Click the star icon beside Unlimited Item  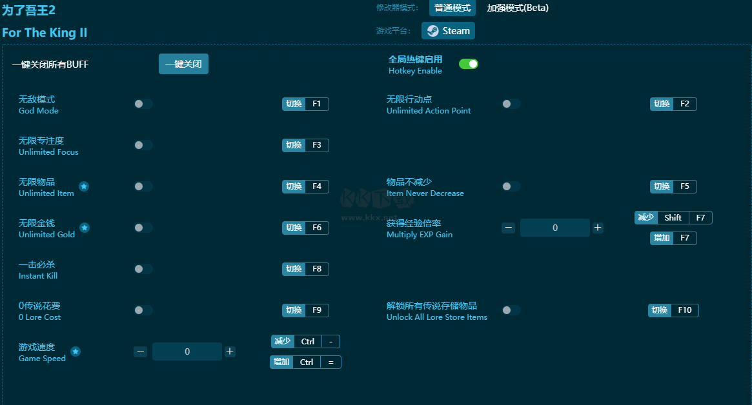click(84, 186)
